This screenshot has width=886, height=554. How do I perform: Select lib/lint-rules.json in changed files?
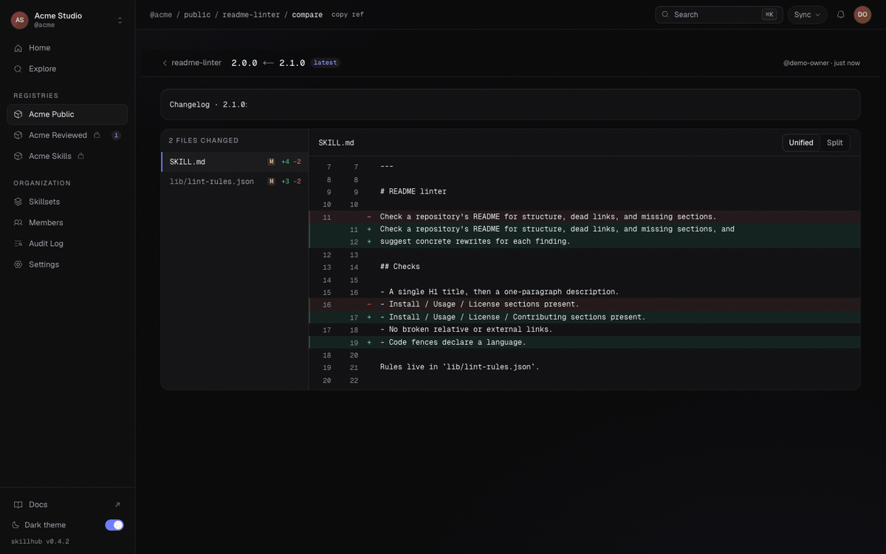point(235,182)
